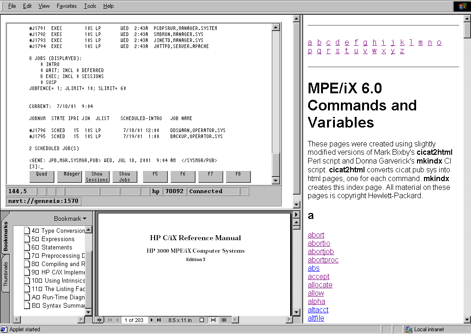
Task: Click the terminal scrollbar up arrow
Action: (276, 27)
